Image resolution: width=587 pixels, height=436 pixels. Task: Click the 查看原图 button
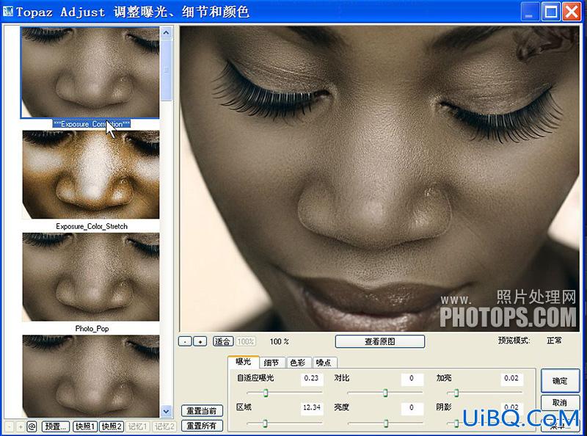tap(380, 341)
